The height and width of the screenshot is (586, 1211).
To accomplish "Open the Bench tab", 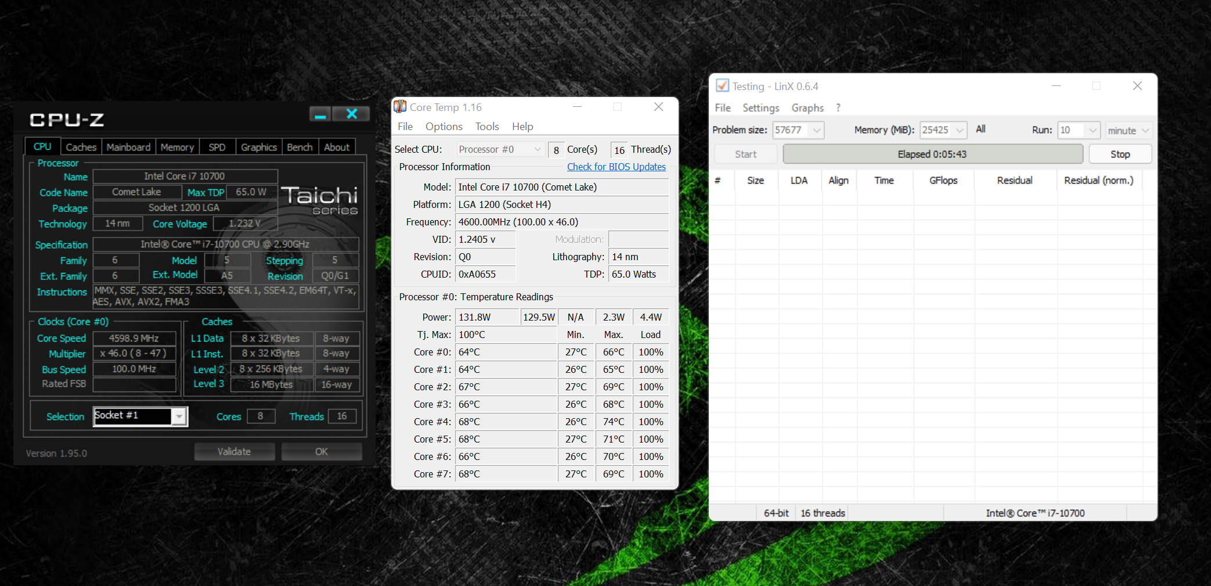I will [300, 148].
